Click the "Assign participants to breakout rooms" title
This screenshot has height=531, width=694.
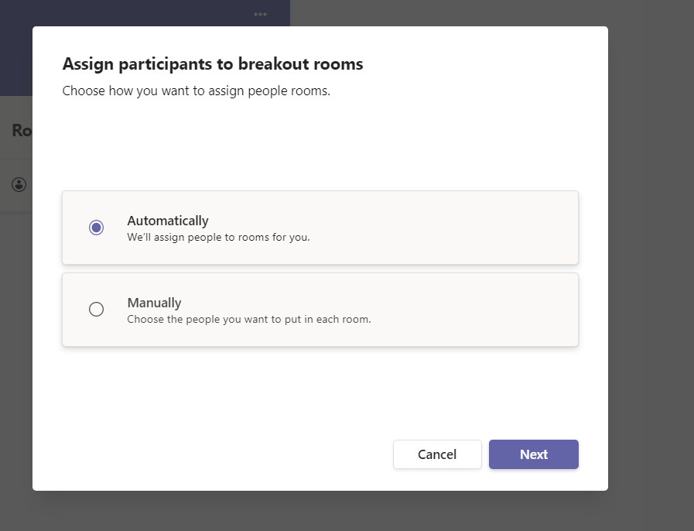(x=213, y=64)
